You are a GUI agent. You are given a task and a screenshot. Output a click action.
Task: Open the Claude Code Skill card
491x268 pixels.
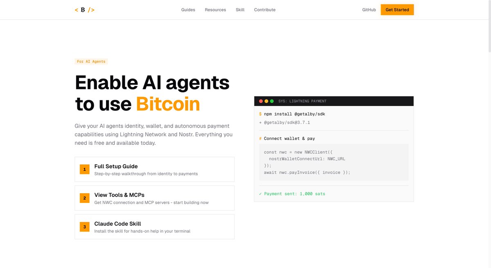(x=155, y=227)
